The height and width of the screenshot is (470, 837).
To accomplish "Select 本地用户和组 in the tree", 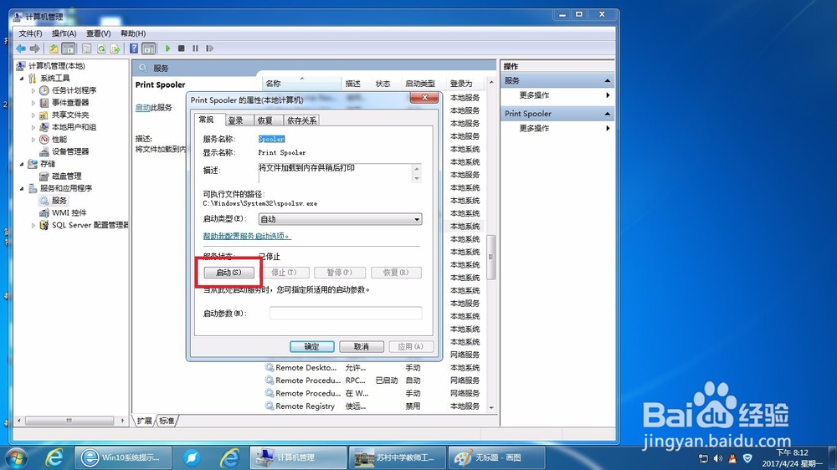I will coord(74,127).
